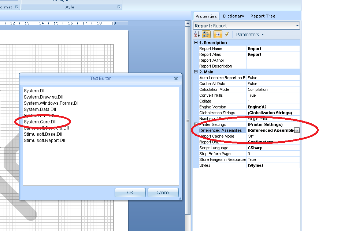Select the Auto Localize Report property

coord(222,78)
